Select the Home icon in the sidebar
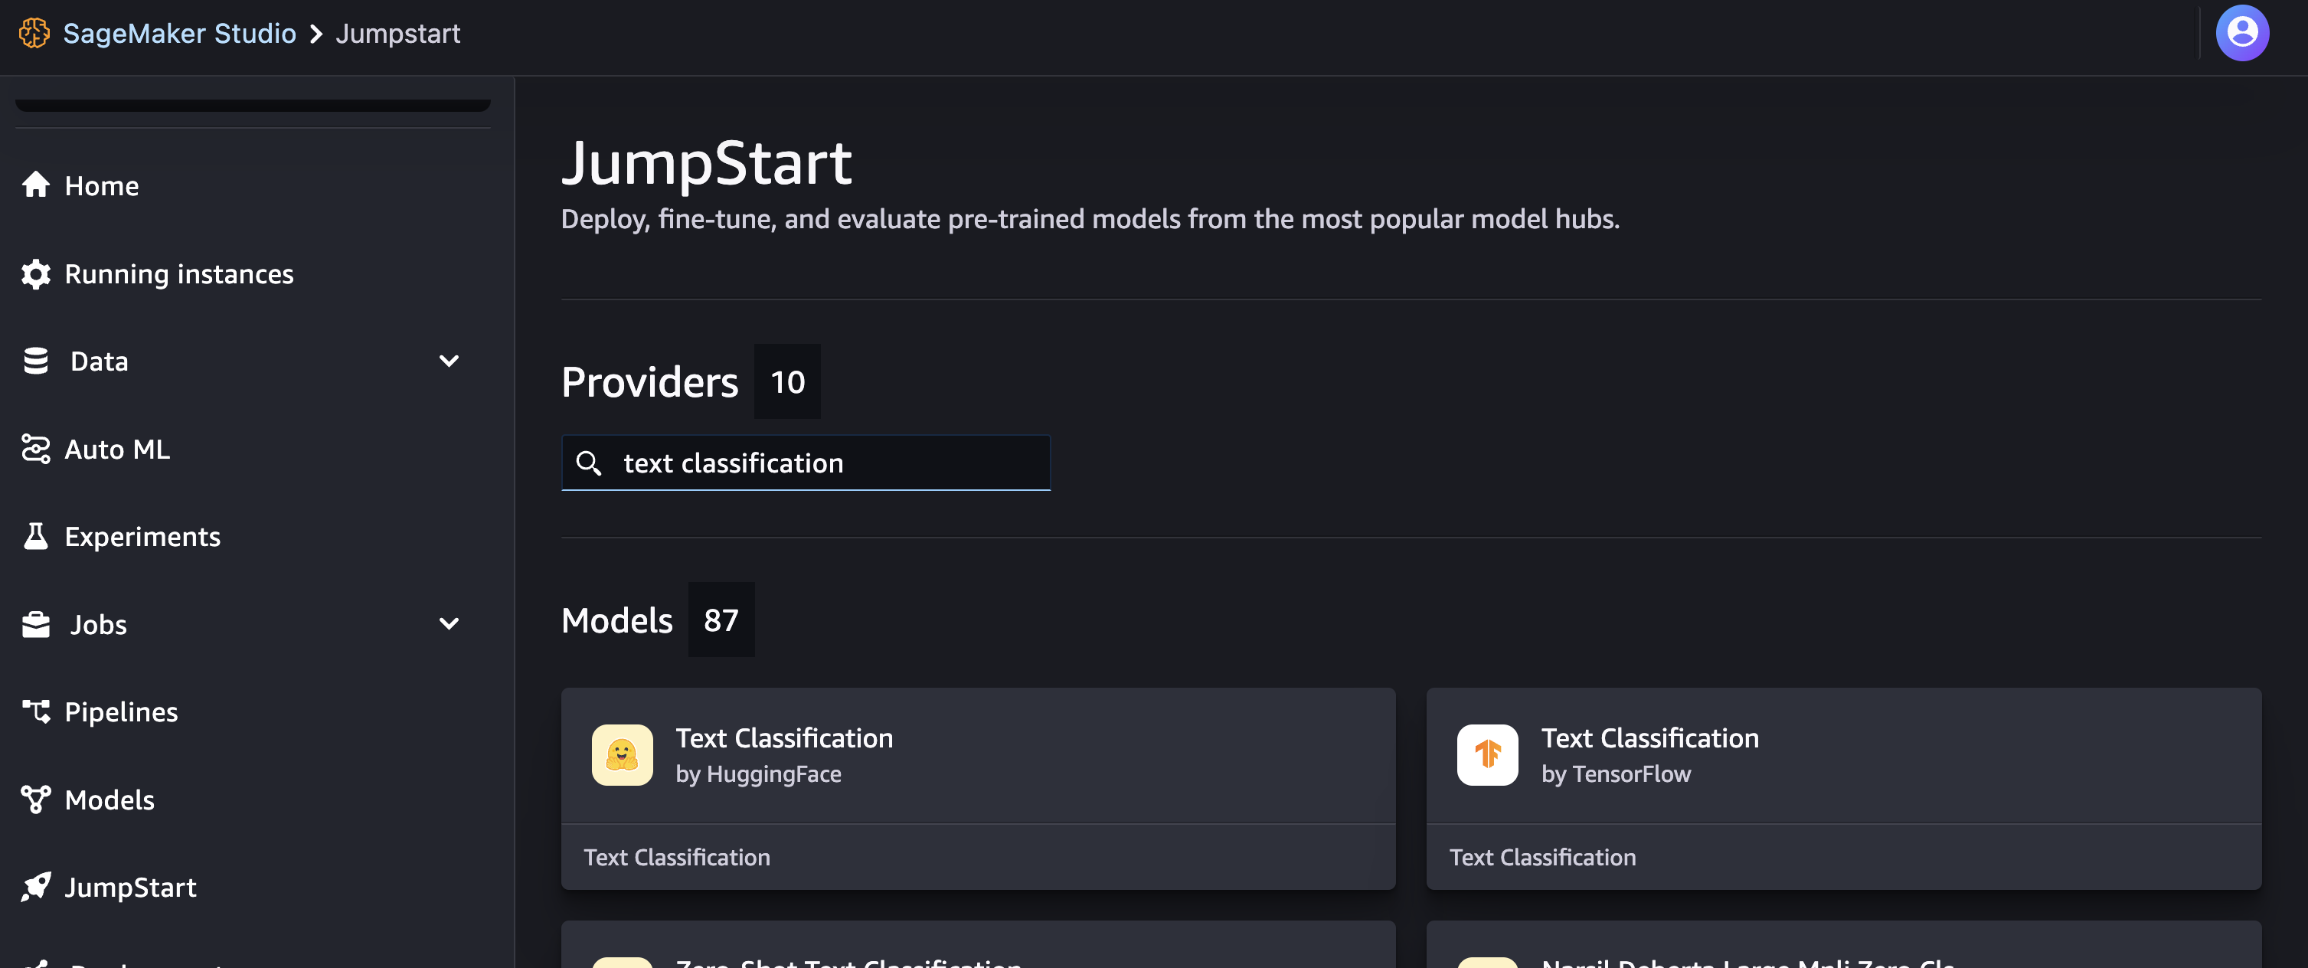 [36, 185]
